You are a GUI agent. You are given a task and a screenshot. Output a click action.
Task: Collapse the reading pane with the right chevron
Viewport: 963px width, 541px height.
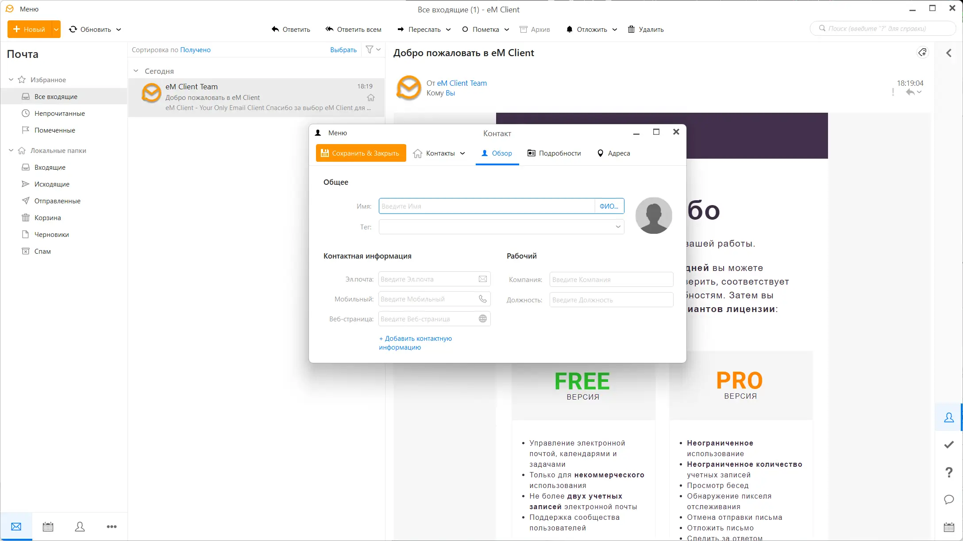coord(949,53)
